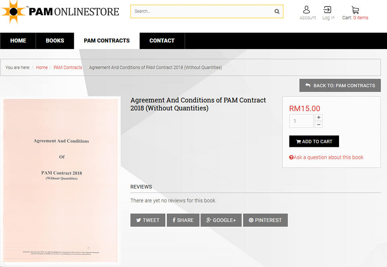387x267 pixels.
Task: Click 'There are yet no reviews' text
Action: [x=173, y=201]
